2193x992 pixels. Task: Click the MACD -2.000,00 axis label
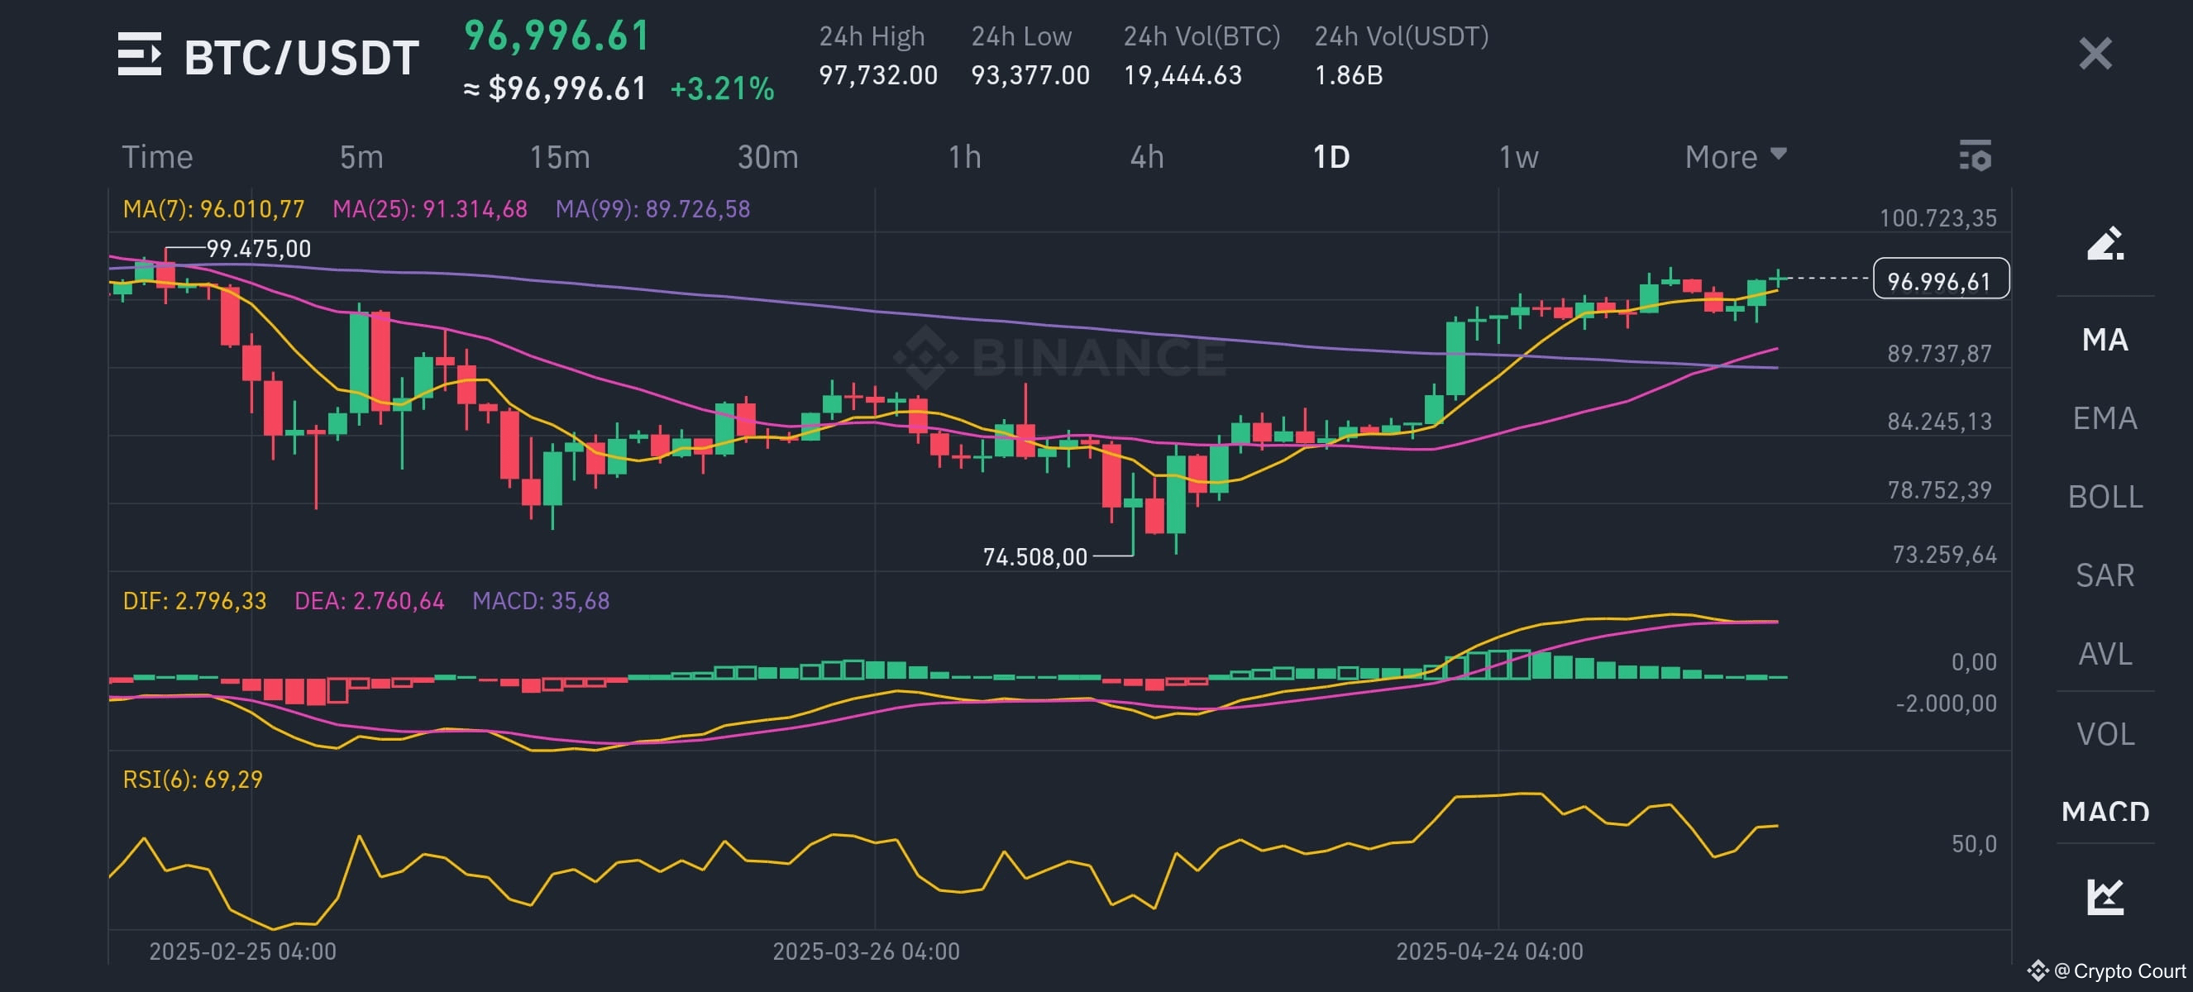point(1946,703)
